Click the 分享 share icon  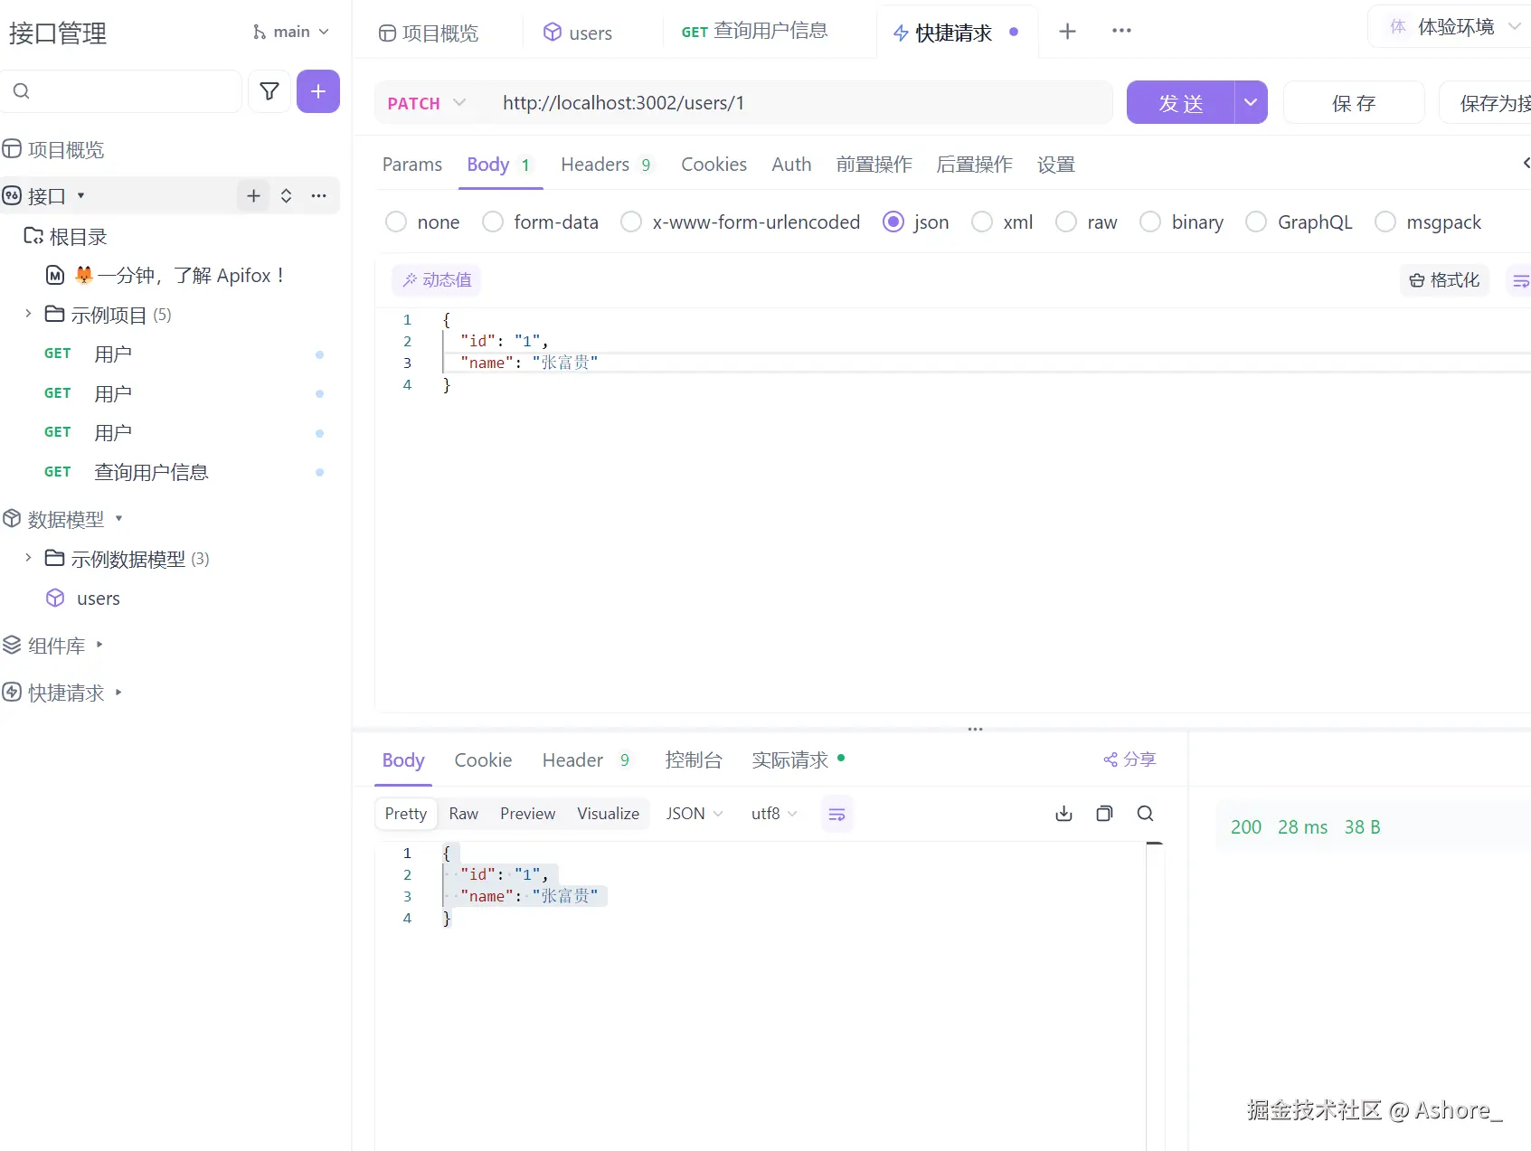[1110, 759]
